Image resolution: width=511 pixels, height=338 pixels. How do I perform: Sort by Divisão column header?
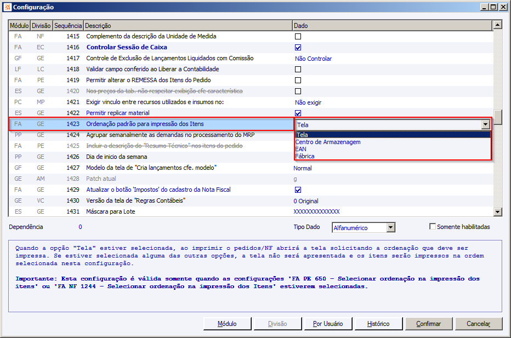(41, 25)
